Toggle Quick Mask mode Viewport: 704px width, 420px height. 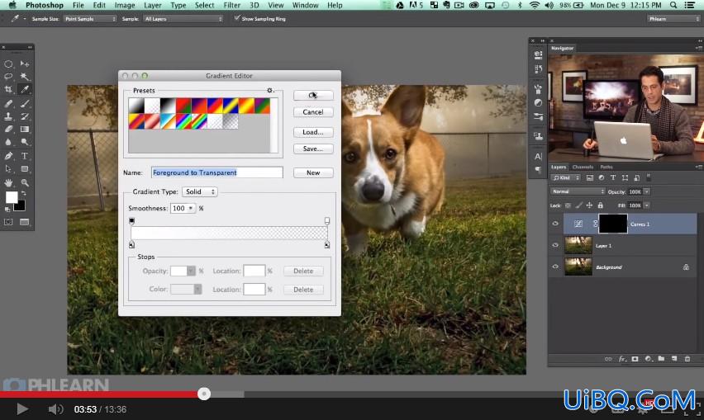point(8,222)
